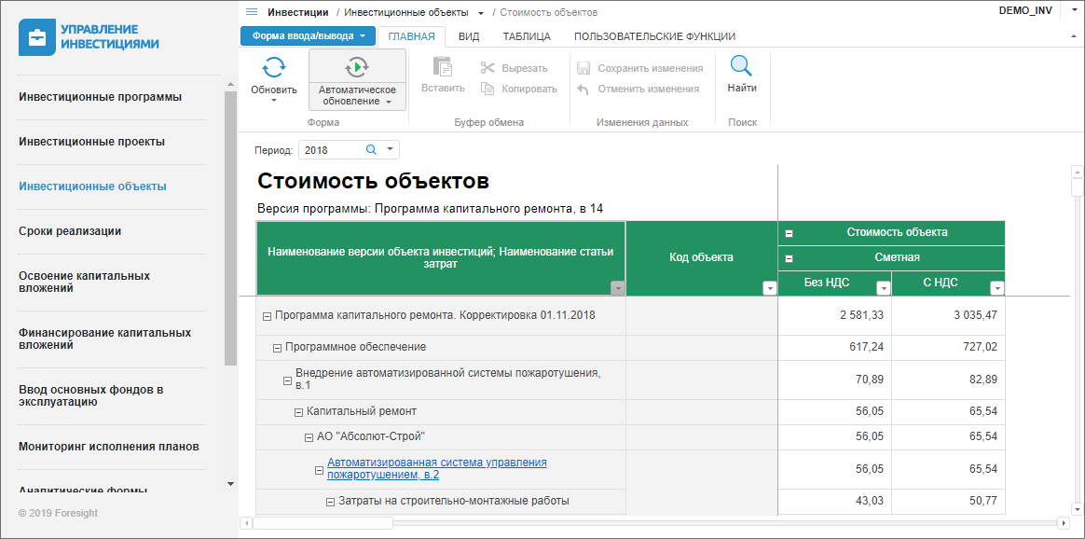Click the value 727,02 cell
Screen dimensions: 1085x539
(948, 347)
